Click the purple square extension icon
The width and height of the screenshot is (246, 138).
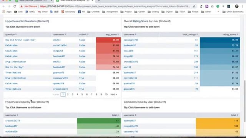[207, 7]
